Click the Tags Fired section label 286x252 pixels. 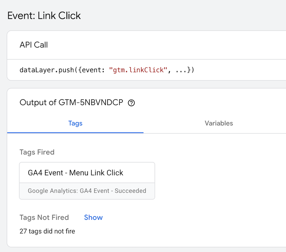[x=37, y=152]
